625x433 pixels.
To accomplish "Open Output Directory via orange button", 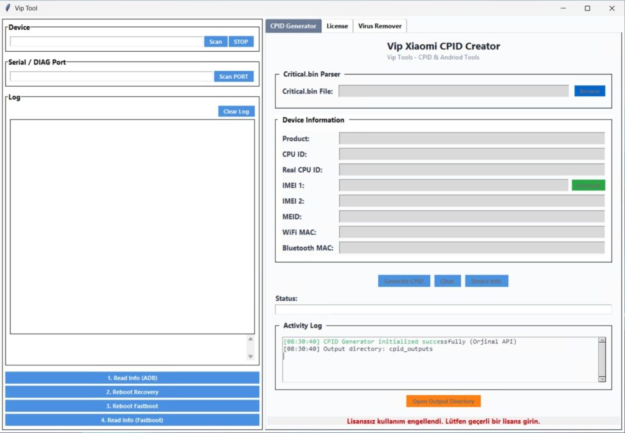I will pos(443,401).
